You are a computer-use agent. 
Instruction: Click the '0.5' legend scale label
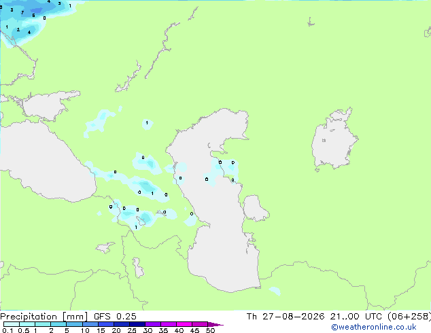tap(23, 330)
